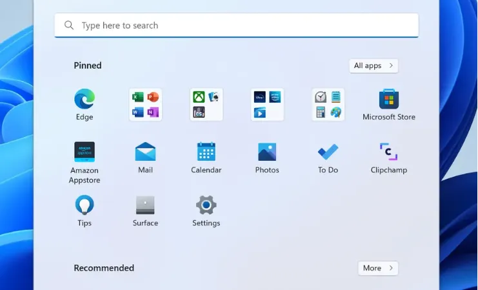This screenshot has width=478, height=290.
Task: Open the games folder with Xbox and Solitaire
Action: point(206,105)
